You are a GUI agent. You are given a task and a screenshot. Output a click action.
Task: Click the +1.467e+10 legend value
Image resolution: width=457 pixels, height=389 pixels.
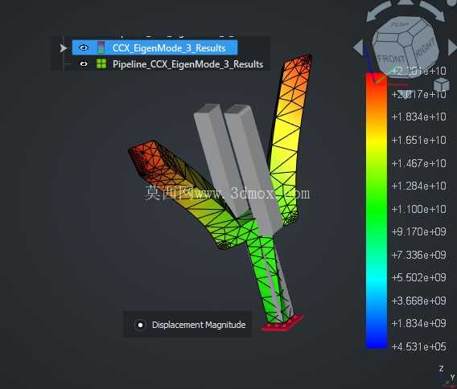(419, 163)
